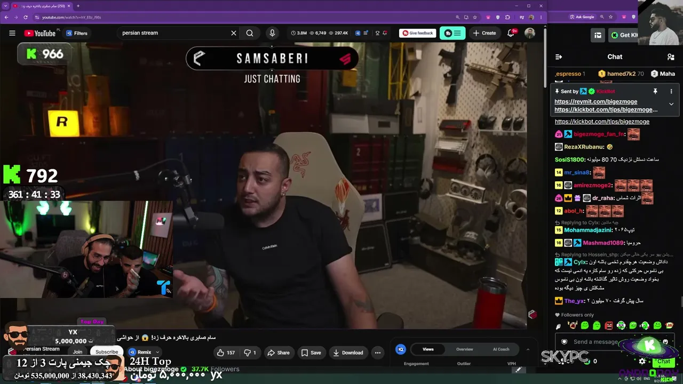
Task: Dislike the video with thumbs down
Action: coord(250,353)
